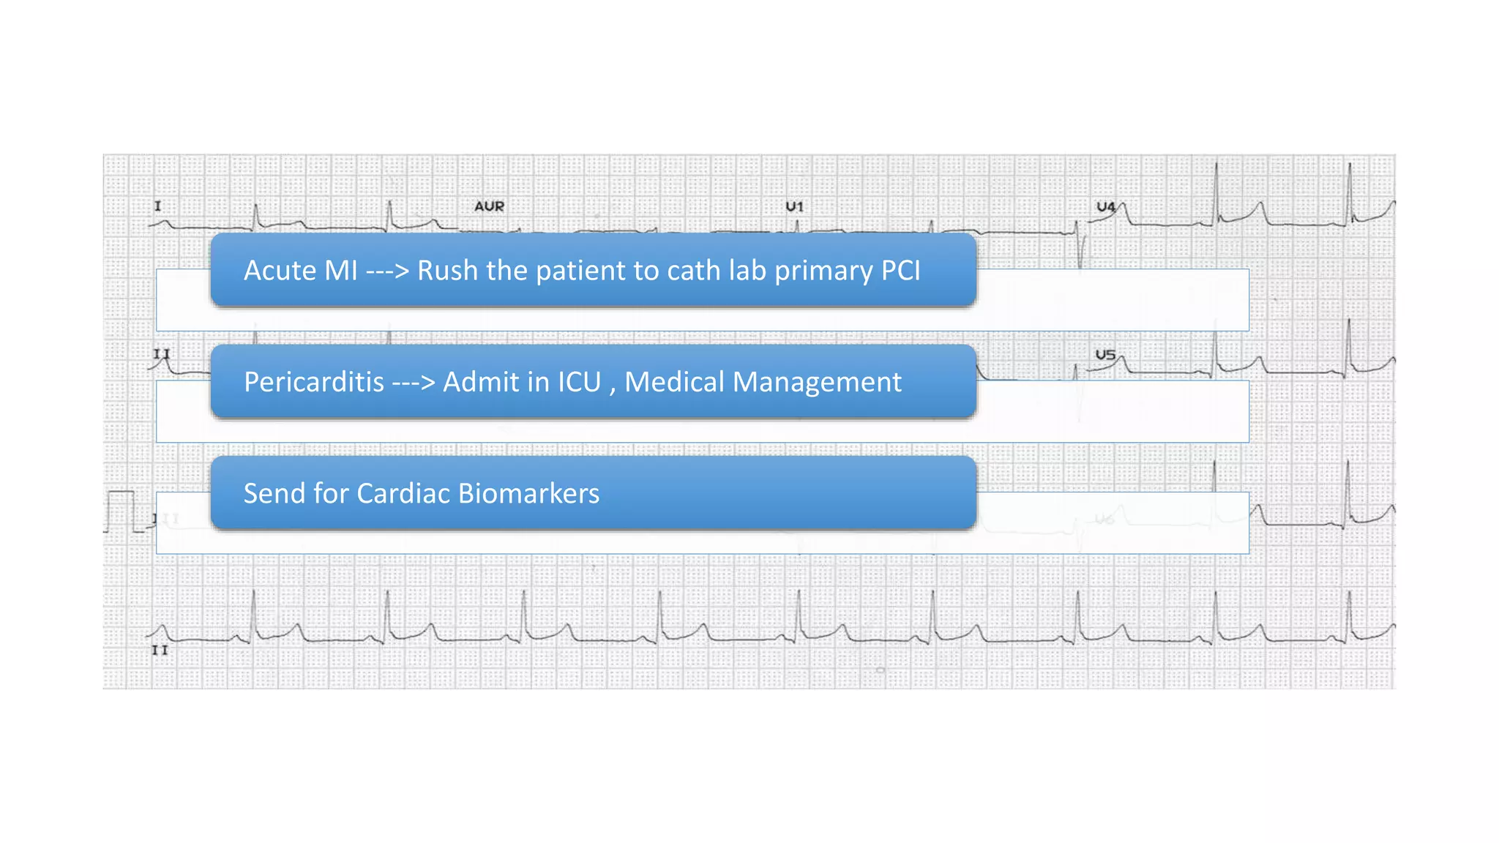Click first QRS spike in bottom rhythm strip
This screenshot has width=1499, height=843.
[x=254, y=611]
